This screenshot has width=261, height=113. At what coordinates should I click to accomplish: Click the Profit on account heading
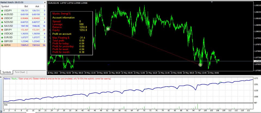[x=62, y=34]
